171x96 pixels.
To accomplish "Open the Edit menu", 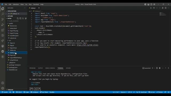I will point(10,4).
